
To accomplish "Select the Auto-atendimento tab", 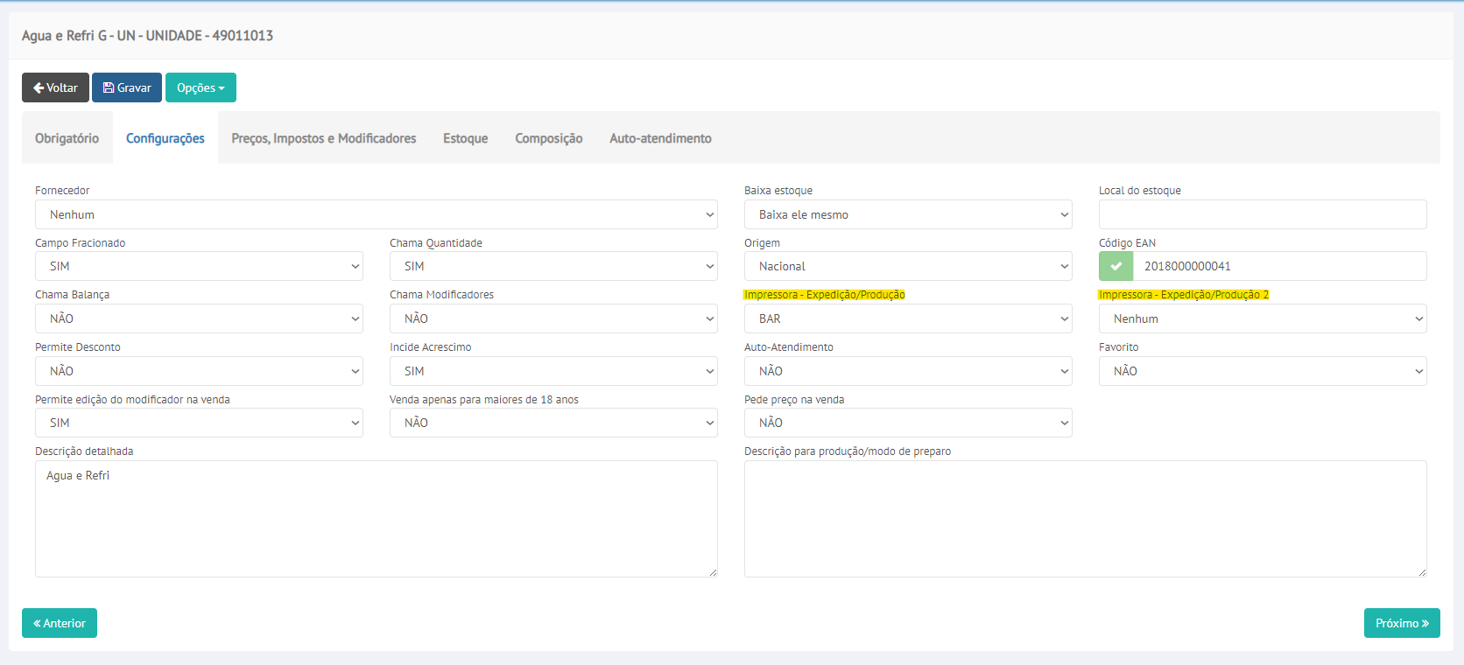I will [x=660, y=138].
